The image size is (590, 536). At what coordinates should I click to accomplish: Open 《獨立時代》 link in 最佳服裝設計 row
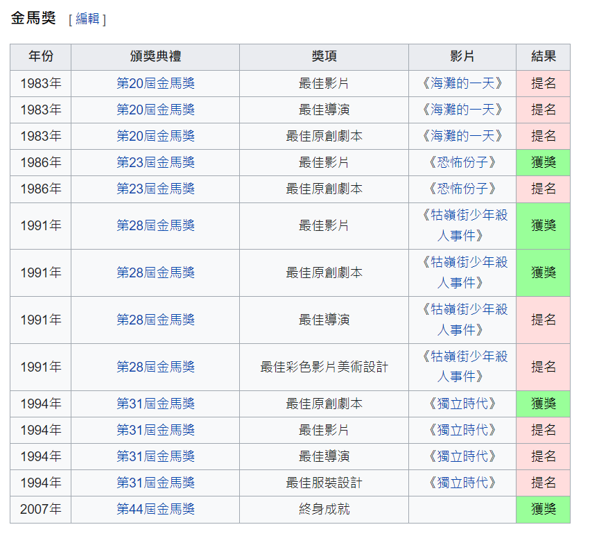[462, 483]
